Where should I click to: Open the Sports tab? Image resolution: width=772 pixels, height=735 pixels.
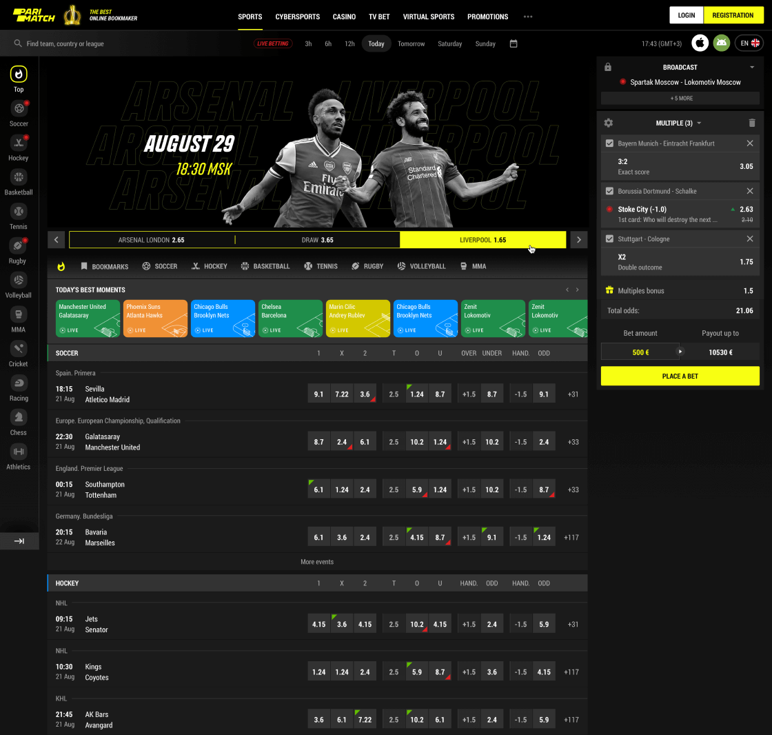250,17
